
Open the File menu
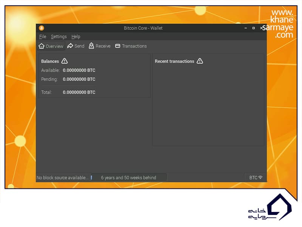[x=43, y=37]
